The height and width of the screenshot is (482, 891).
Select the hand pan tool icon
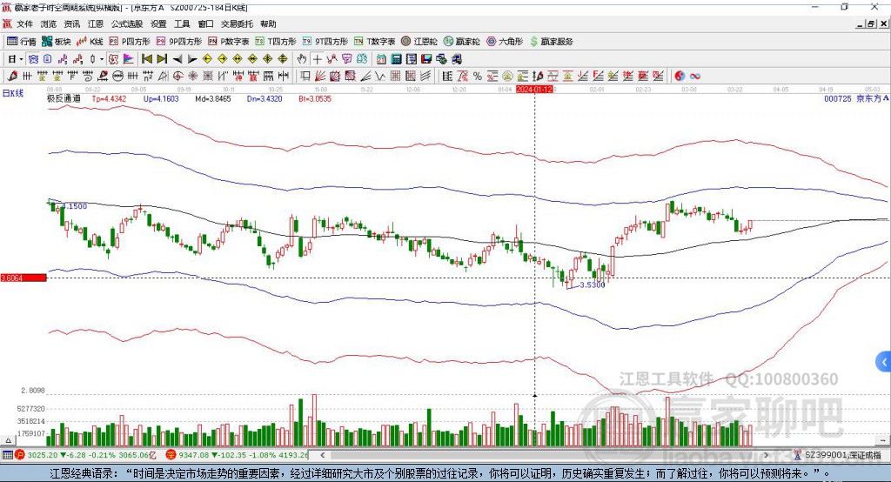(x=302, y=59)
